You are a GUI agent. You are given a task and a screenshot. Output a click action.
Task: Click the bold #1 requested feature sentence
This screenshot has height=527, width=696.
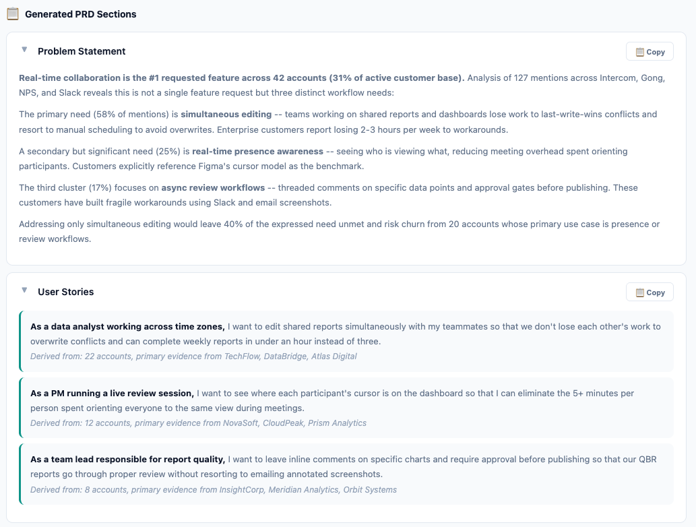tap(241, 78)
